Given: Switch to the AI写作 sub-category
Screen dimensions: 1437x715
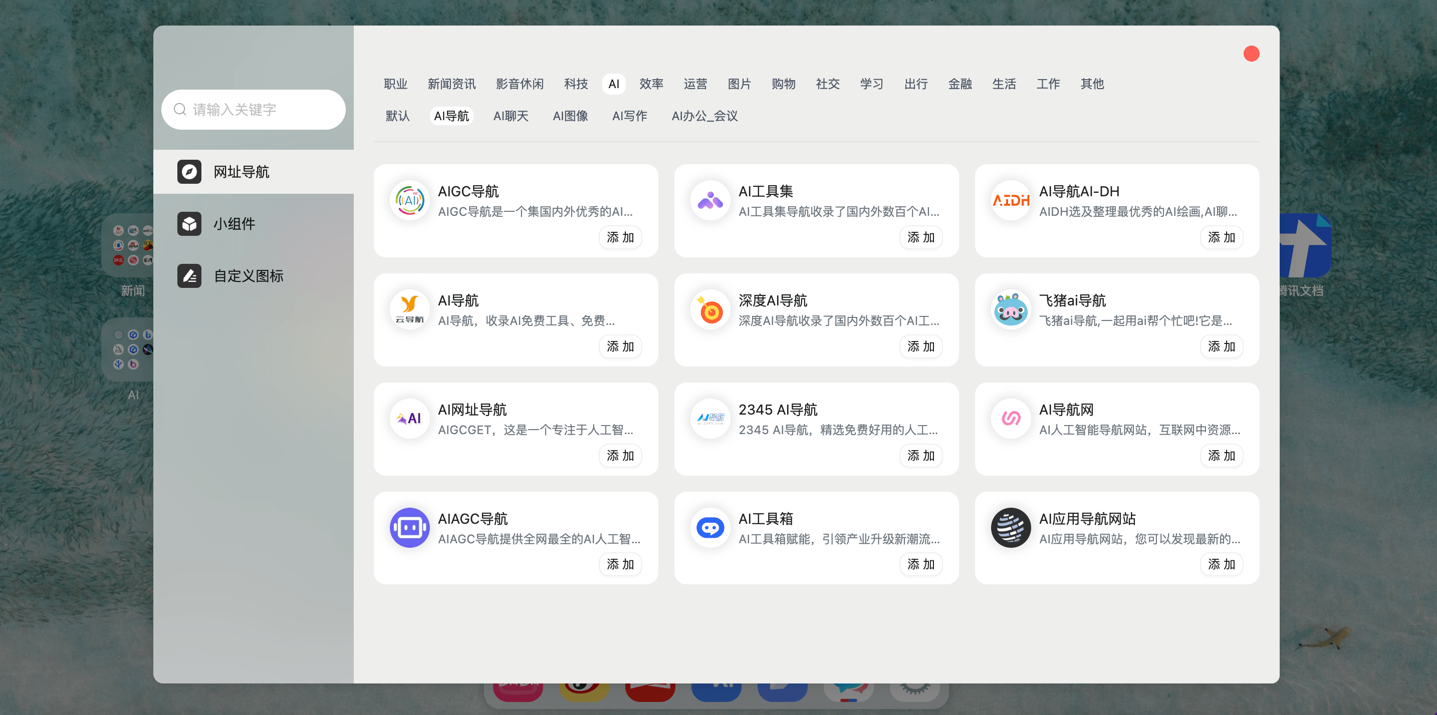Looking at the screenshot, I should click(629, 115).
